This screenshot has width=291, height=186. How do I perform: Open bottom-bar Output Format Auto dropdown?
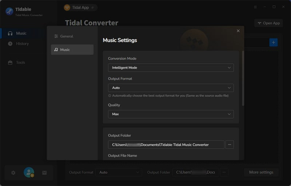(x=119, y=172)
